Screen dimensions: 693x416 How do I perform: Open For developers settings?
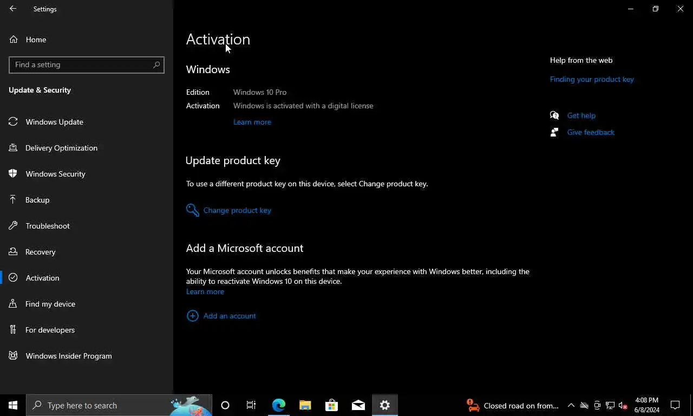point(87,330)
